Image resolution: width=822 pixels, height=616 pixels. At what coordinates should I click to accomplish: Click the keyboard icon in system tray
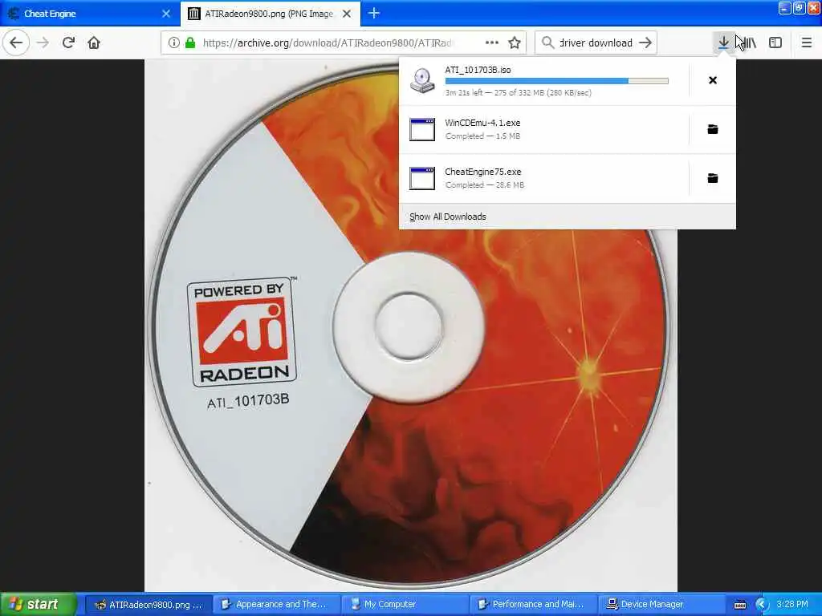[x=739, y=605]
